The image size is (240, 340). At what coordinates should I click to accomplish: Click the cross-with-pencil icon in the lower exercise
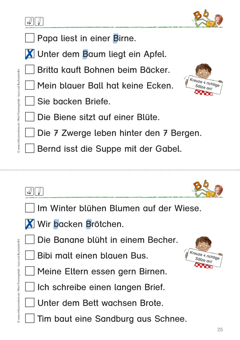point(29,192)
